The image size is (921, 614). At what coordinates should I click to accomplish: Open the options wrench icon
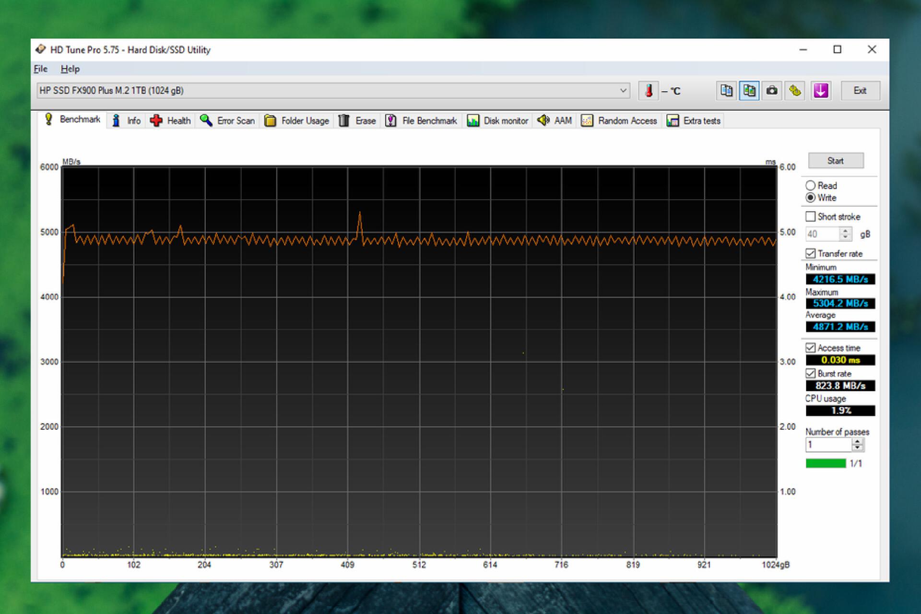pyautogui.click(x=795, y=91)
